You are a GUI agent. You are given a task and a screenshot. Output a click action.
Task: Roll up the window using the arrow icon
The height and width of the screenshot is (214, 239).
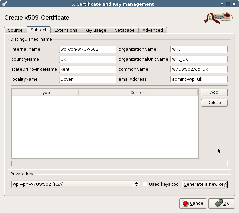[x=222, y=4]
